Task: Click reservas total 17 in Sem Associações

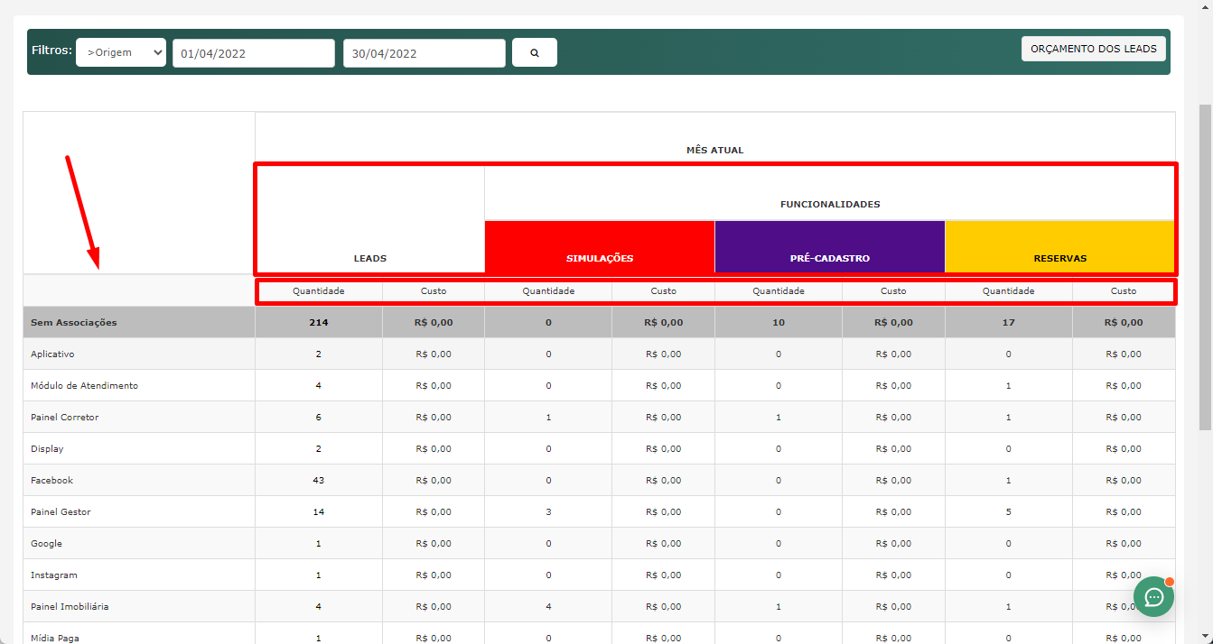Action: pos(1009,322)
